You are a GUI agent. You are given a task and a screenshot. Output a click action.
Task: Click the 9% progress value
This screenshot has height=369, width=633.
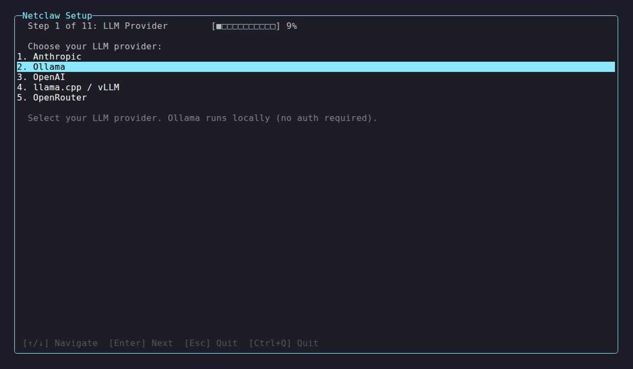(x=292, y=26)
